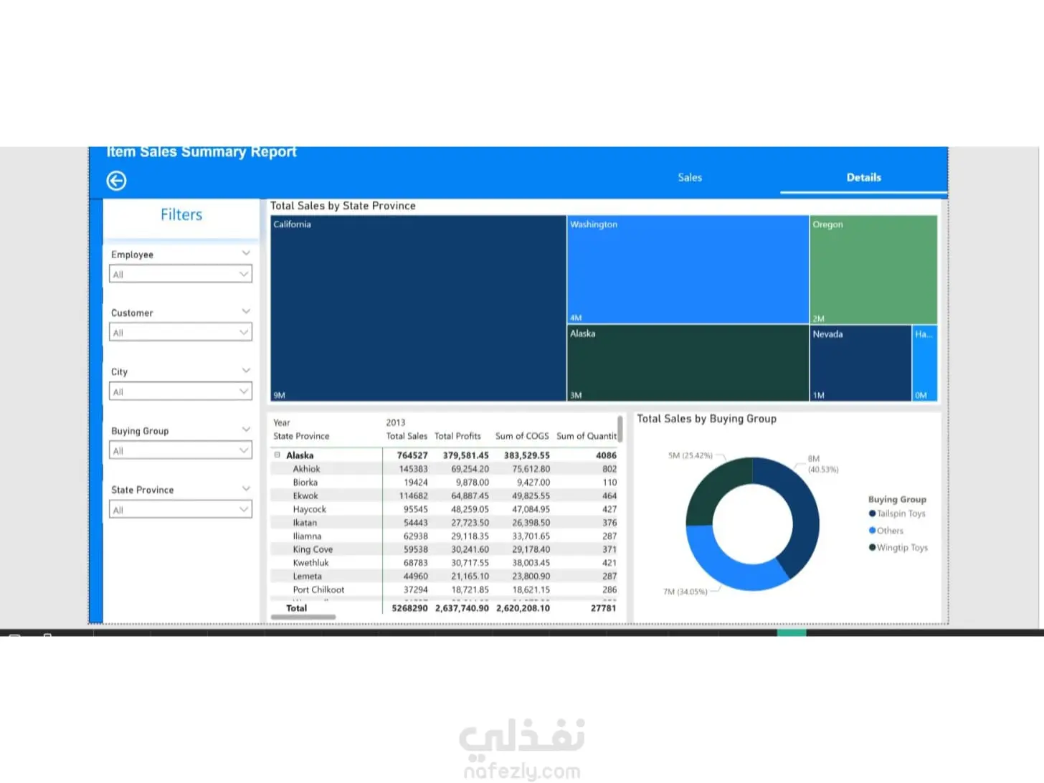Select the Nevada treemap tile

(860, 364)
